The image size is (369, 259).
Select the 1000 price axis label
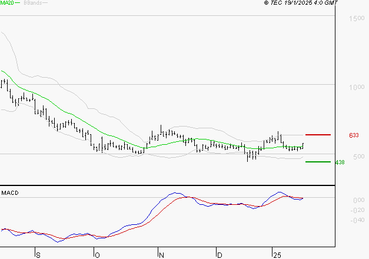click(x=357, y=87)
